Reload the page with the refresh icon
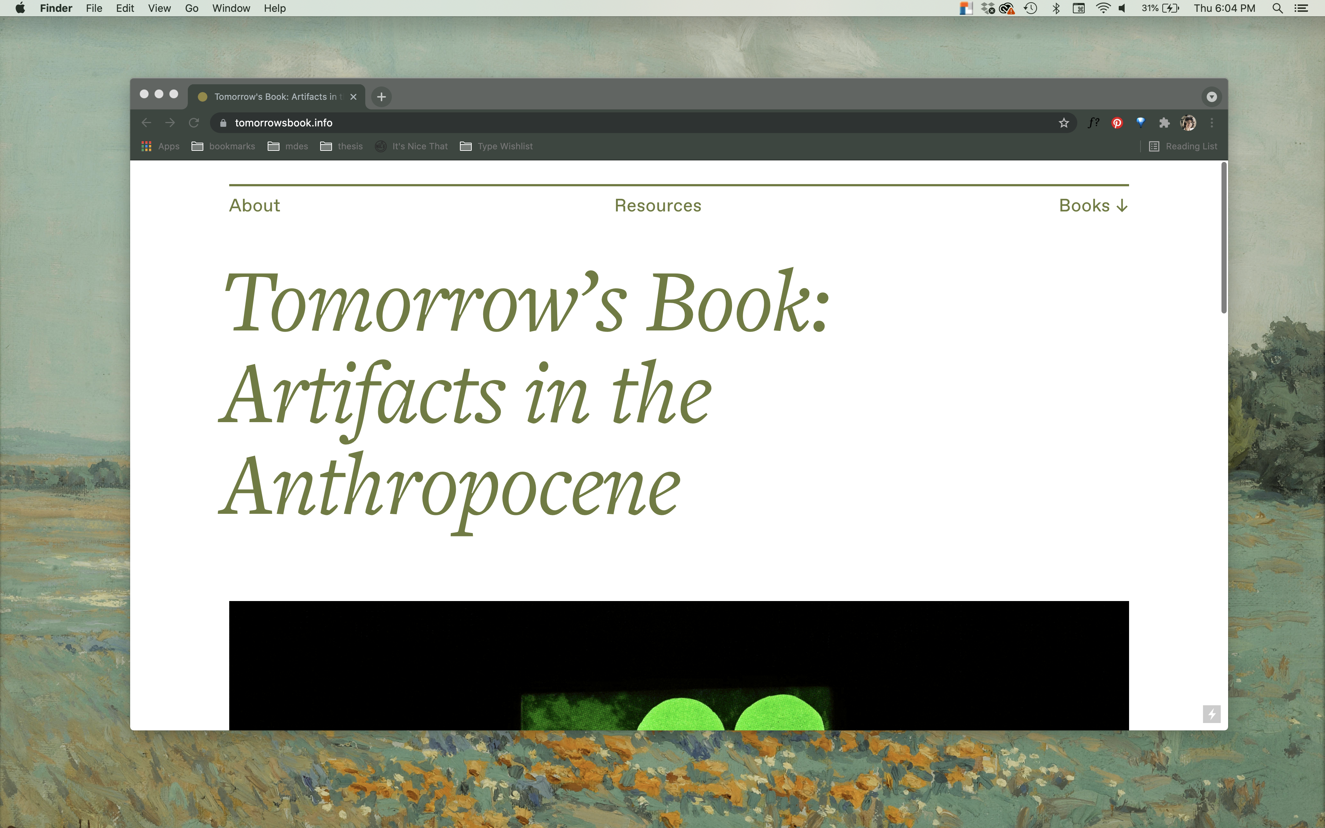The width and height of the screenshot is (1325, 828). coord(194,123)
